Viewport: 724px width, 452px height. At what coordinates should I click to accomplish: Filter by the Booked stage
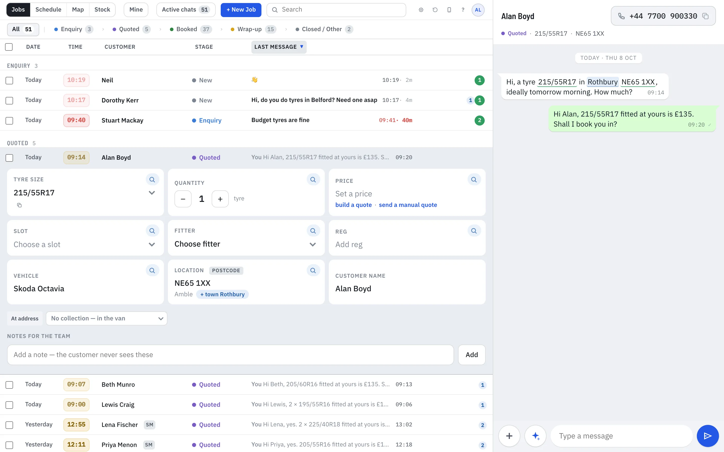pyautogui.click(x=191, y=29)
